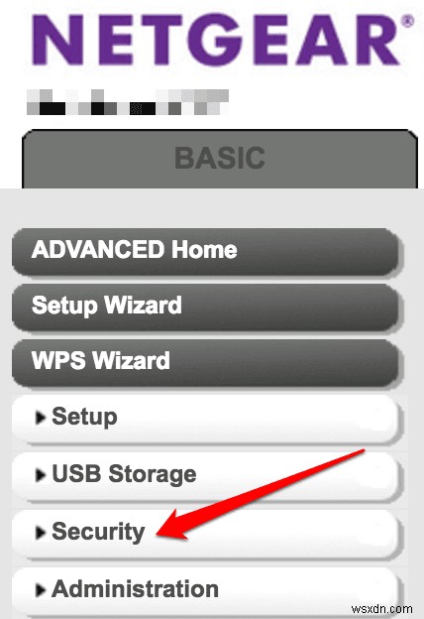424x619 pixels.
Task: Click the arrow icon beside Administration
Action: [x=40, y=590]
